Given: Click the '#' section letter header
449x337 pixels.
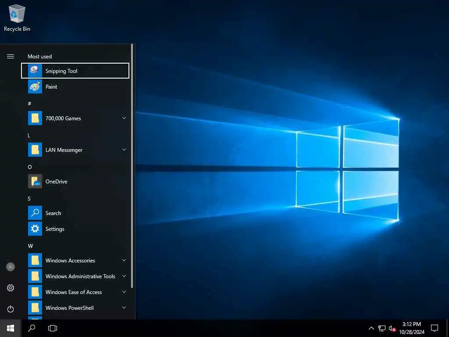Looking at the screenshot, I should 29,104.
